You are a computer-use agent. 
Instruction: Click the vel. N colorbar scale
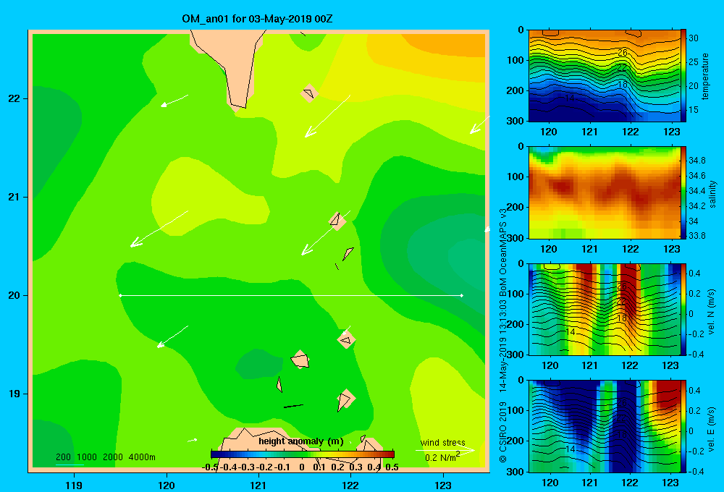pyautogui.click(x=683, y=310)
